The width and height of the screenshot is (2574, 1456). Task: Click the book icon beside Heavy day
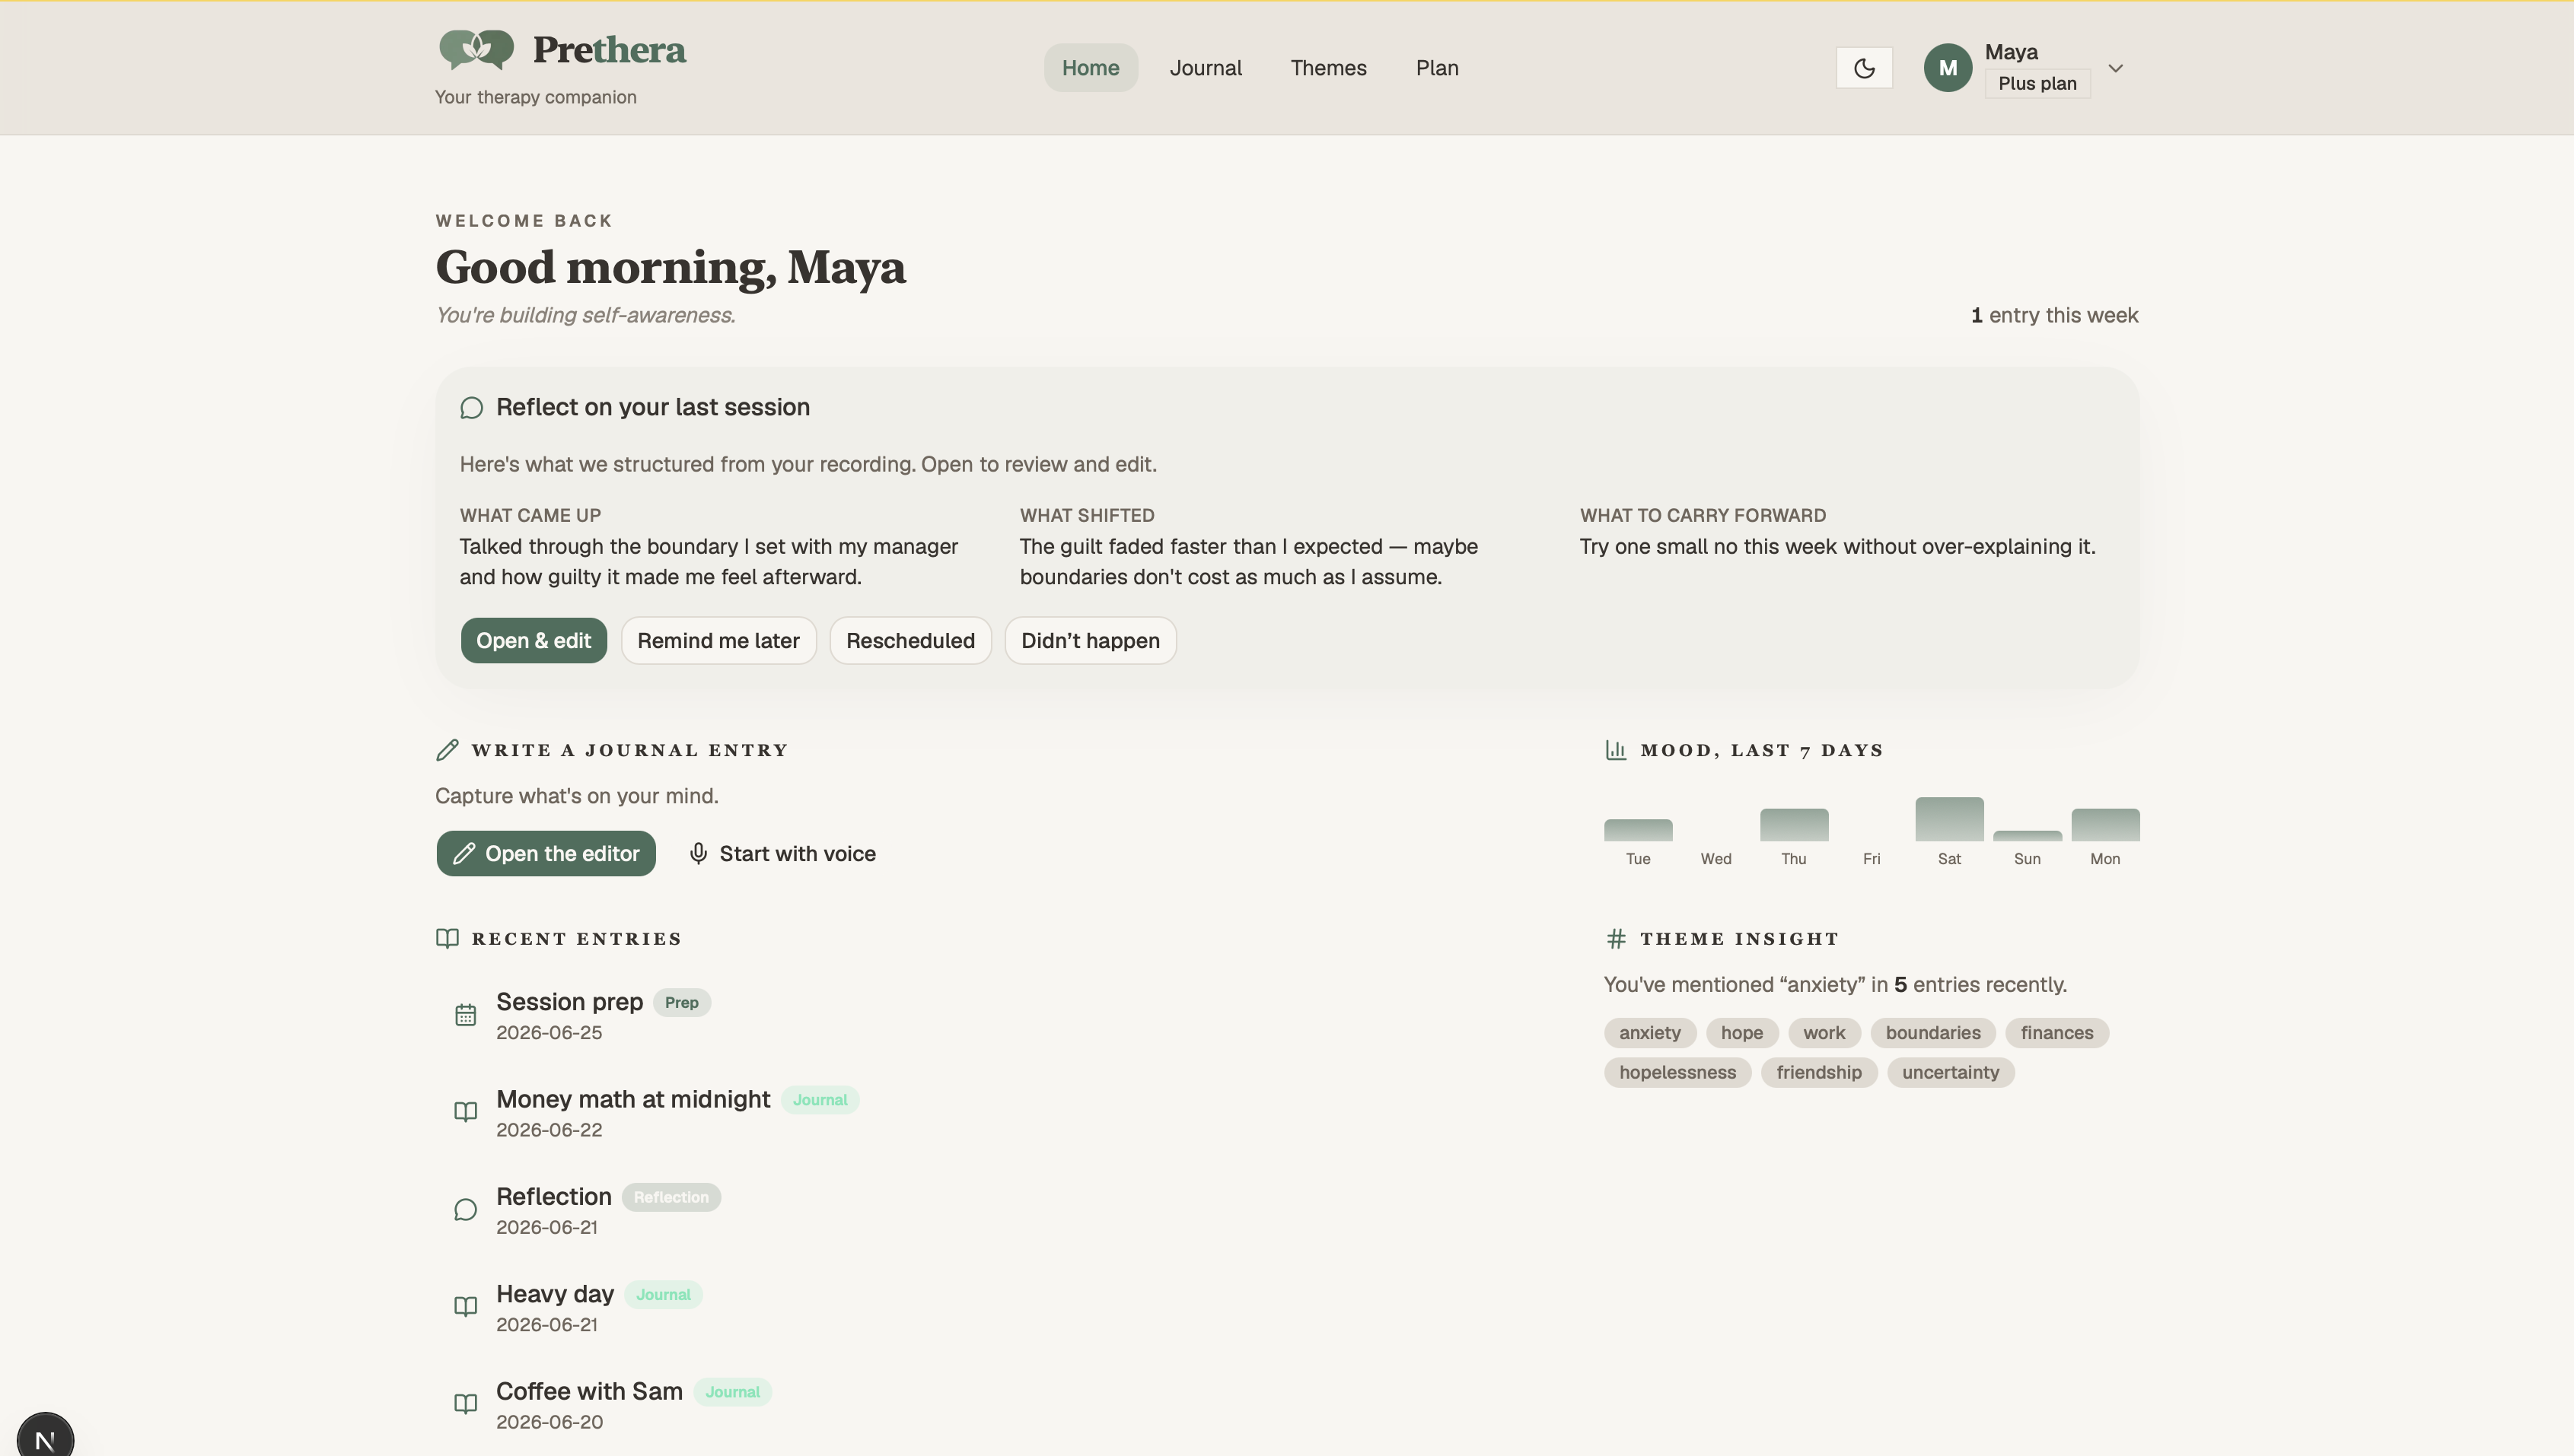click(465, 1307)
